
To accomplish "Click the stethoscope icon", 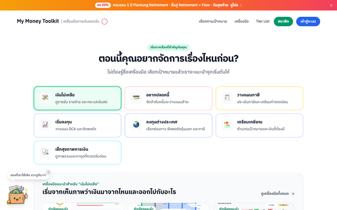I will point(45,152).
